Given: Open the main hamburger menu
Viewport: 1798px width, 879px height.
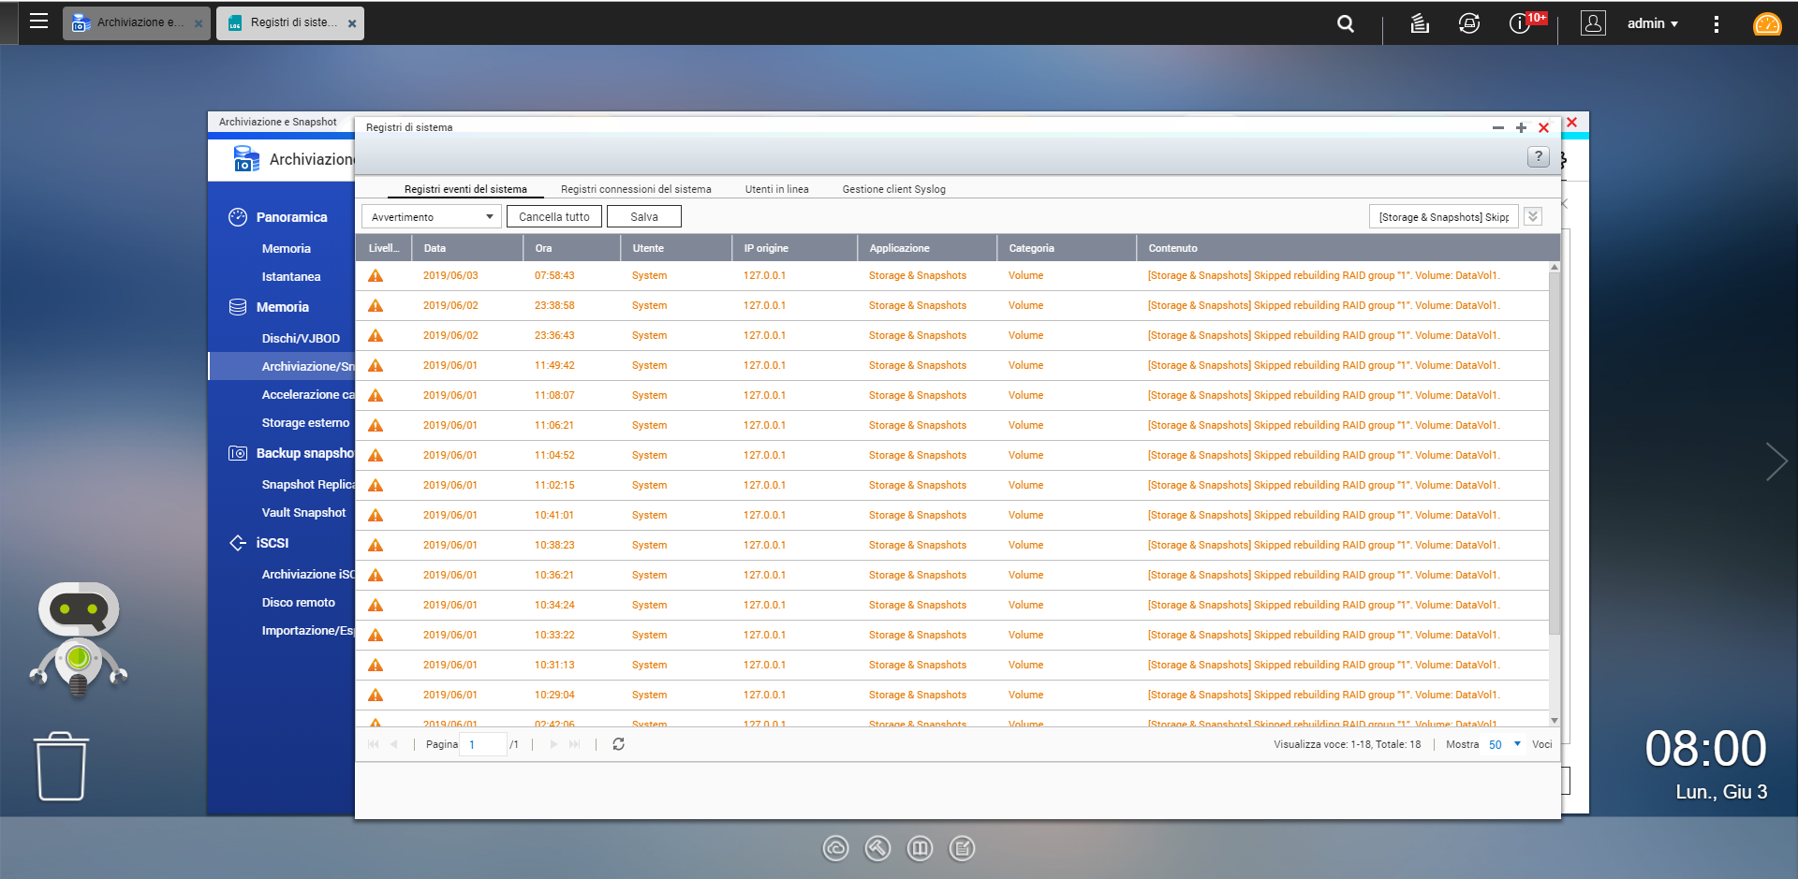Looking at the screenshot, I should pos(38,22).
